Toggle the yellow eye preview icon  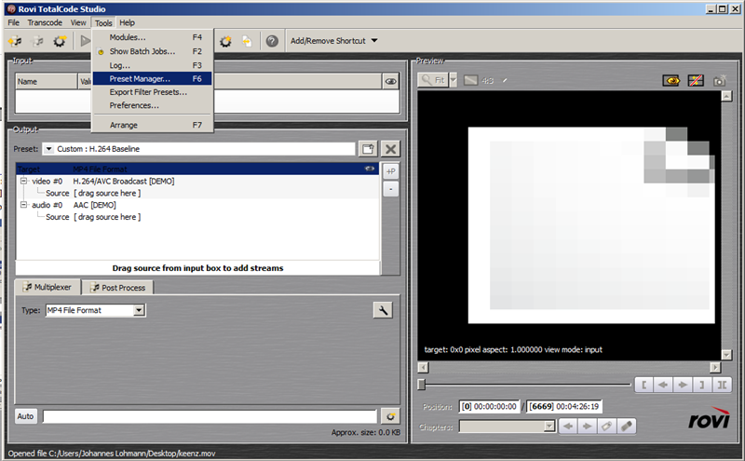[x=670, y=81]
